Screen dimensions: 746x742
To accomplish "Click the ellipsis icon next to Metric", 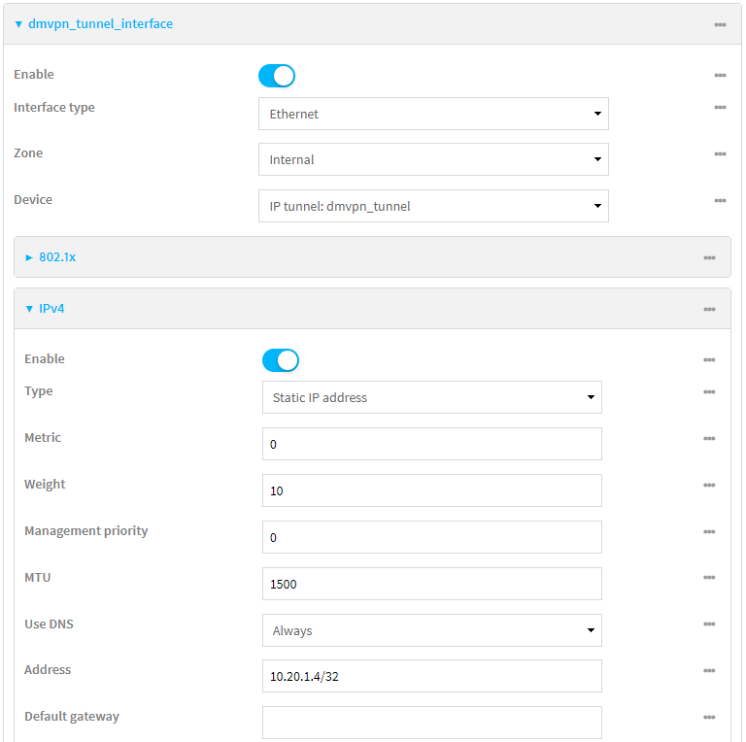I will [x=709, y=438].
